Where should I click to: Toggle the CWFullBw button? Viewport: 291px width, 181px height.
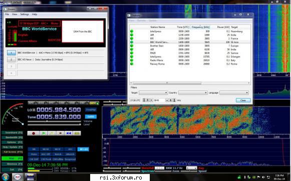pos(58,159)
